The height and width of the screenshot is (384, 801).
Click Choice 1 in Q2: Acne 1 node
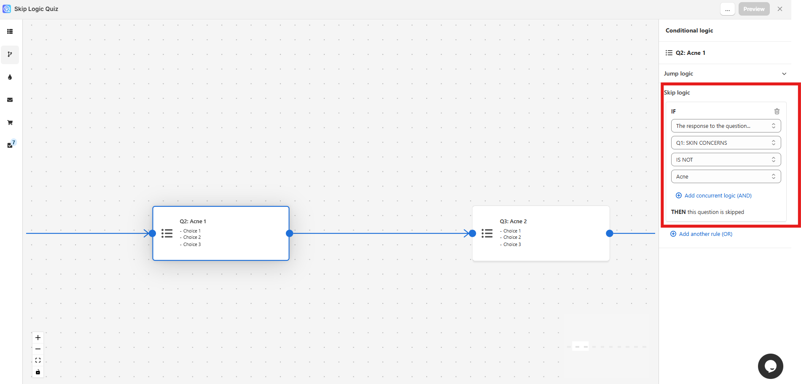[x=192, y=231]
